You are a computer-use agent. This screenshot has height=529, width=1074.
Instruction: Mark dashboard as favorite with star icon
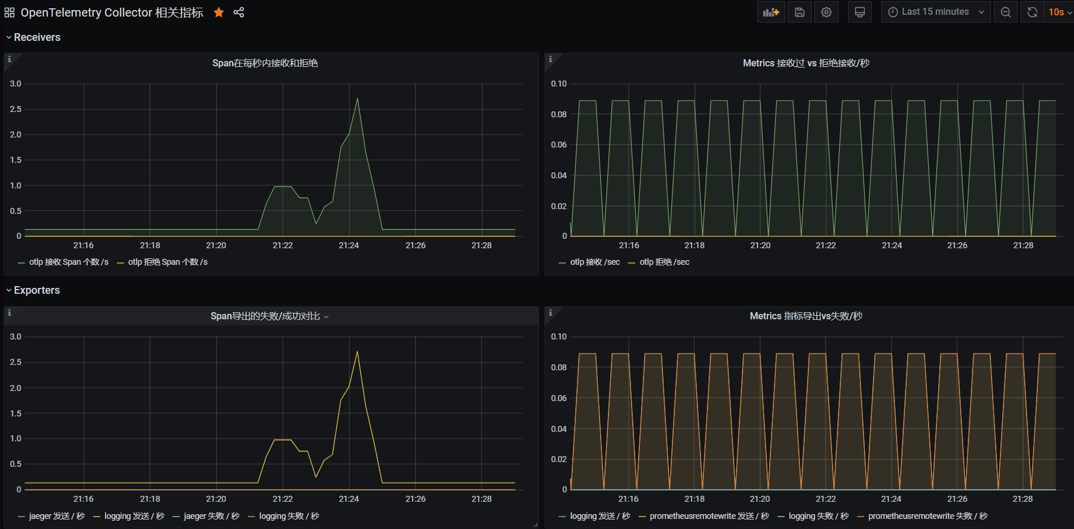click(219, 12)
